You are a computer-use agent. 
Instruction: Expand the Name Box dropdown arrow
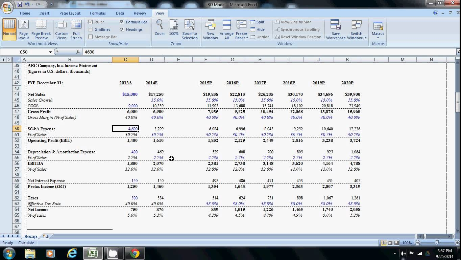click(50, 52)
